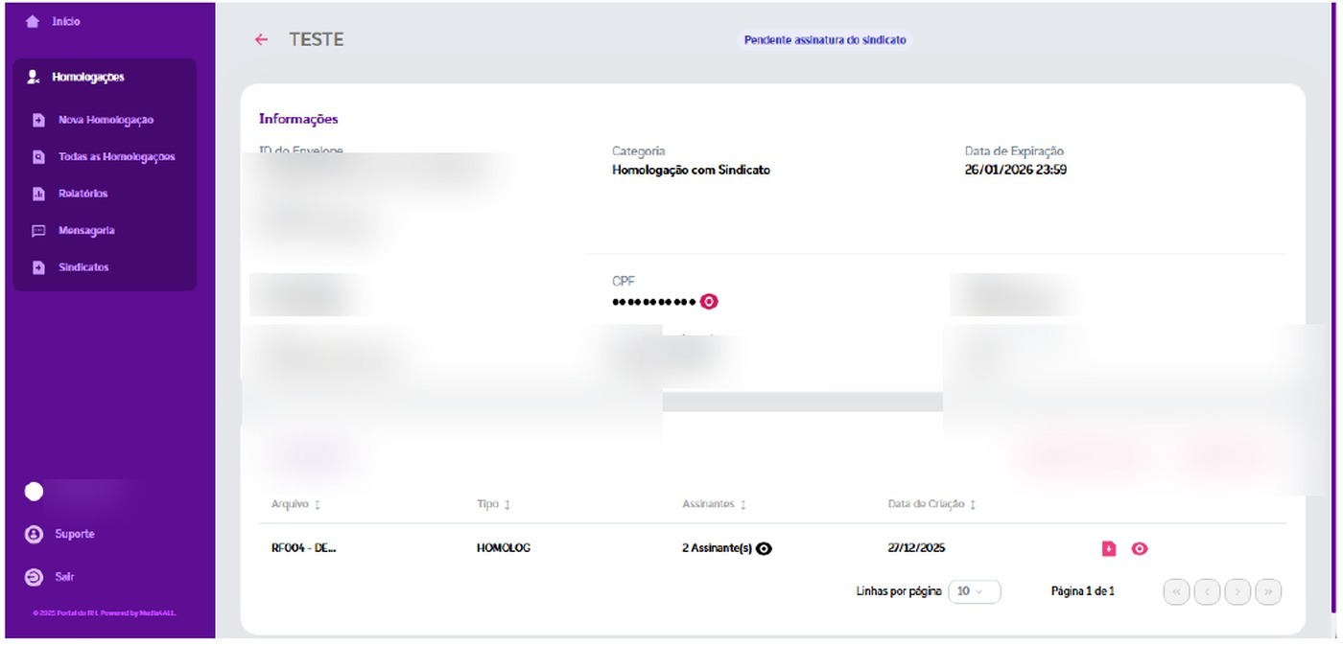1343x646 pixels.
Task: Go to the previous page of results
Action: 1207,592
